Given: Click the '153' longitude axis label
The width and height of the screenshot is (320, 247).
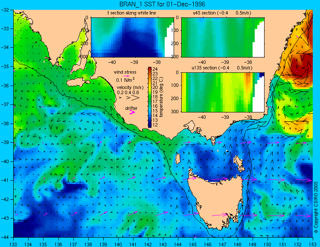Looking at the screenshot, I should point(312,244).
